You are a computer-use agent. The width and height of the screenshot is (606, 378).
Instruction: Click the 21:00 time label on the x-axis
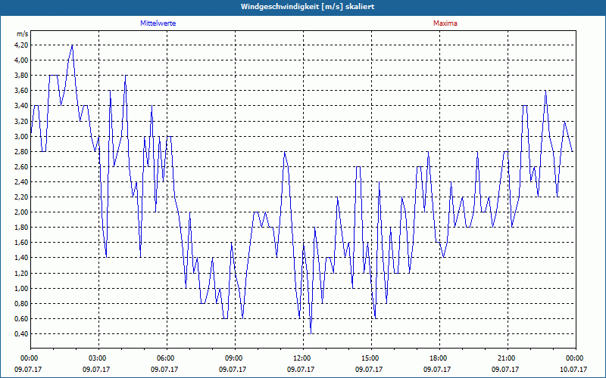tap(508, 358)
